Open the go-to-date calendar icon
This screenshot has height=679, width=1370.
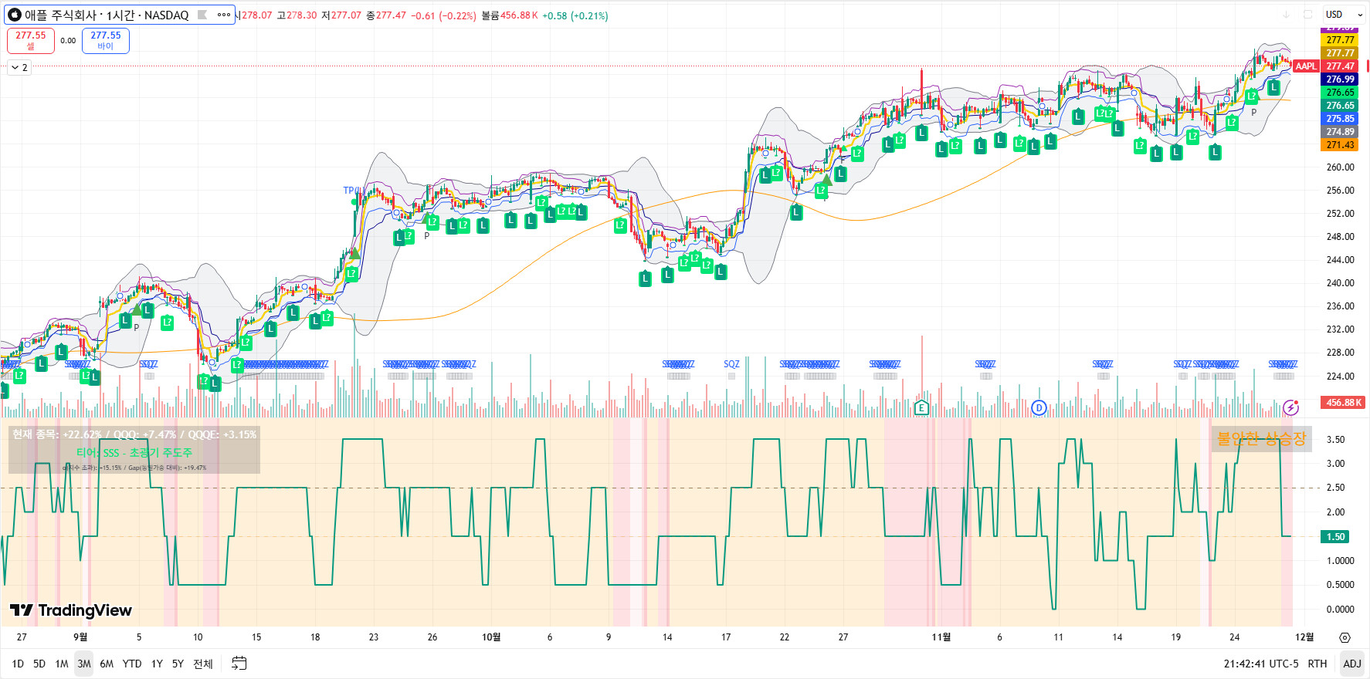[239, 664]
